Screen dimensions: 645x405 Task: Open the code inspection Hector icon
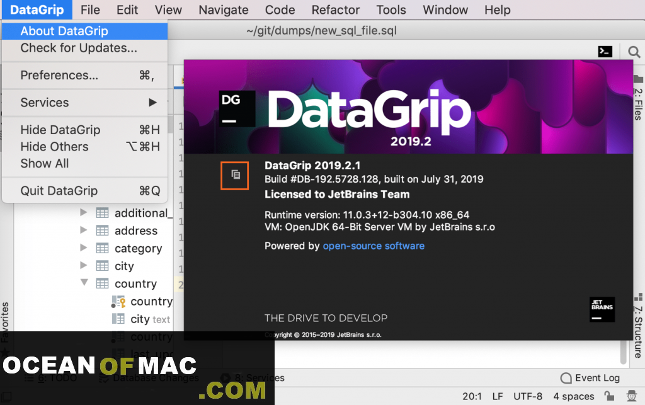pos(631,396)
